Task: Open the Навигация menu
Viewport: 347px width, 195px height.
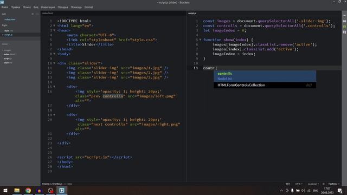Action: point(48,7)
